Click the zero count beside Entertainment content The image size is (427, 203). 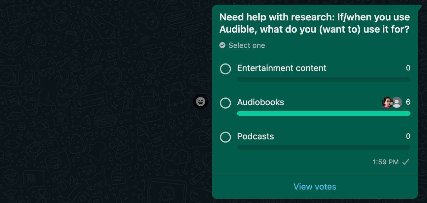408,68
